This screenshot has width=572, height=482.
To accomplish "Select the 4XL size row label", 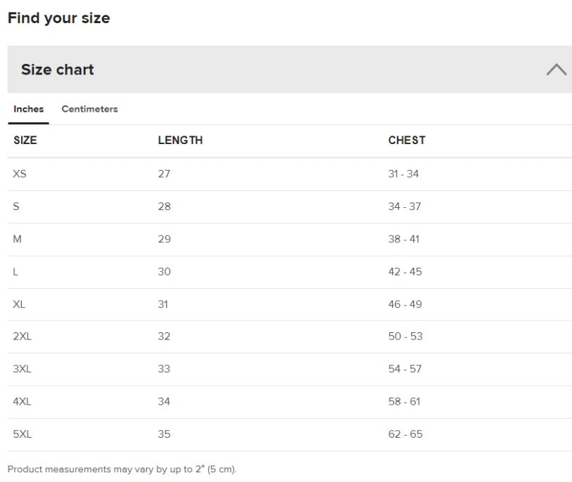I will [22, 402].
